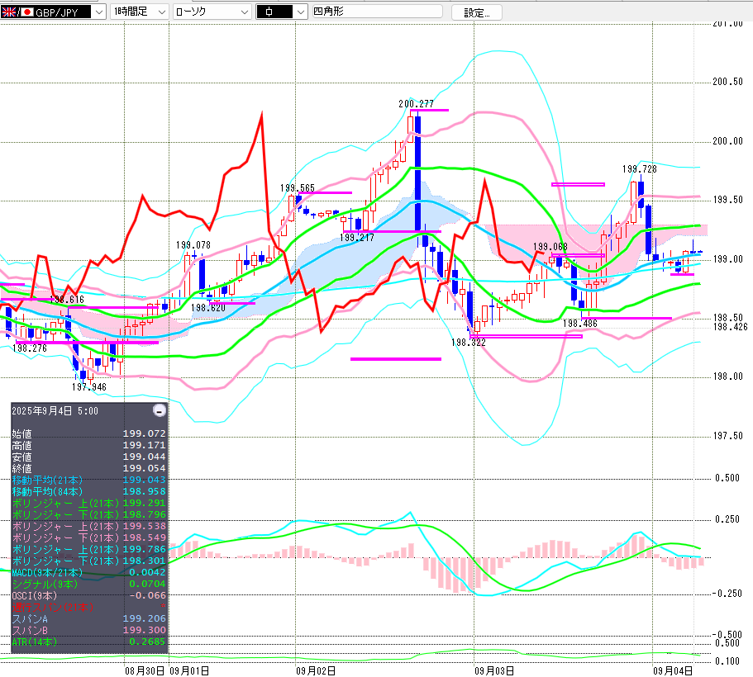Viewport: 753px width, 677px height.
Task: Click the 199.728 peak price label
Action: [639, 169]
